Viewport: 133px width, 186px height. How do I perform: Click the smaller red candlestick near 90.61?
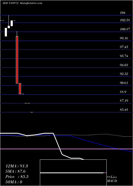(20, 88)
